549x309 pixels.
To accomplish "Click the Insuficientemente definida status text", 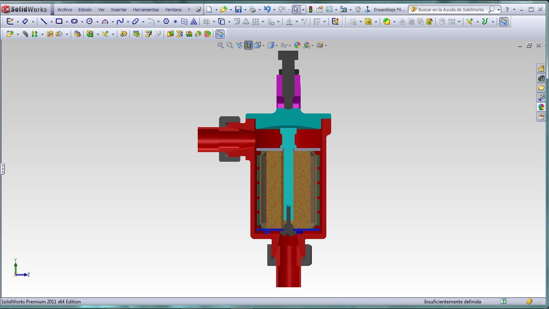I will click(x=452, y=301).
